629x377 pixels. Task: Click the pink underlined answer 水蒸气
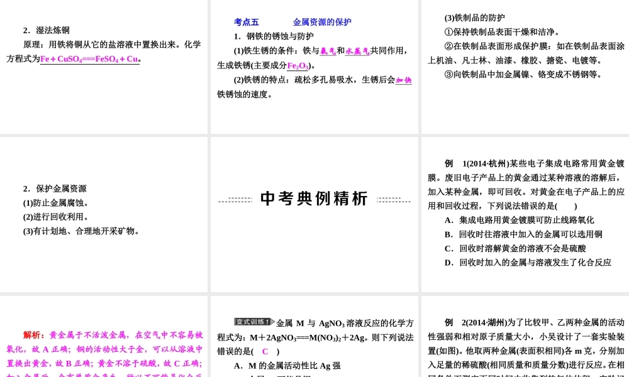click(x=357, y=51)
